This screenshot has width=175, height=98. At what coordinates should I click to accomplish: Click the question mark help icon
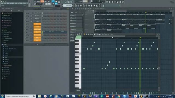coord(115,2)
